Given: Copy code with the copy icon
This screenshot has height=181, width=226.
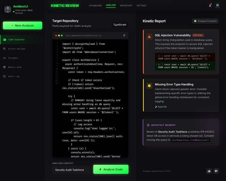Looking at the screenshot, I should point(124,35).
